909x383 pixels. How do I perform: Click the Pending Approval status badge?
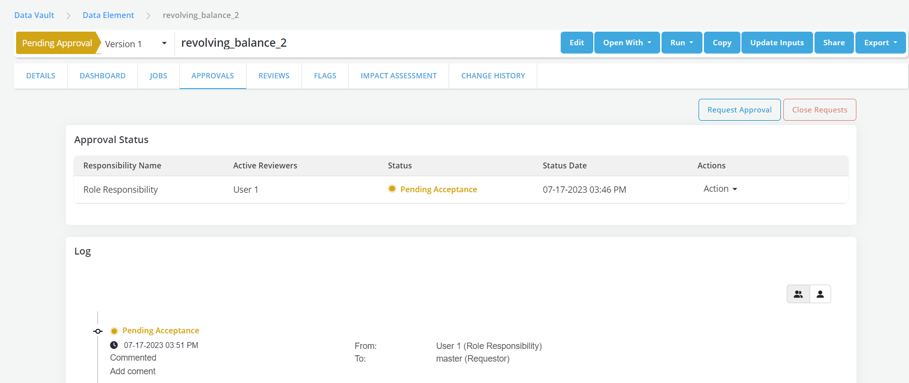point(57,43)
